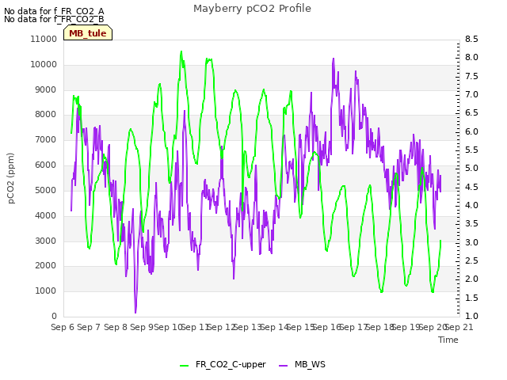Click the 6000 y-axis tick label
The height and width of the screenshot is (380, 507).
click(x=46, y=165)
